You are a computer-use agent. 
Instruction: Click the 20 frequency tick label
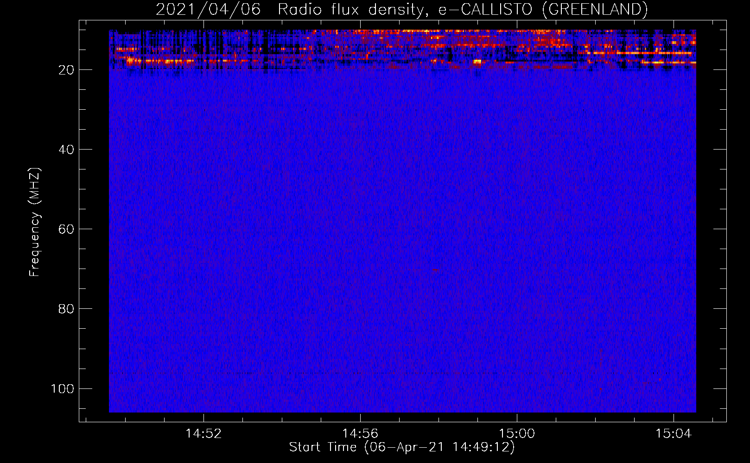click(x=66, y=70)
